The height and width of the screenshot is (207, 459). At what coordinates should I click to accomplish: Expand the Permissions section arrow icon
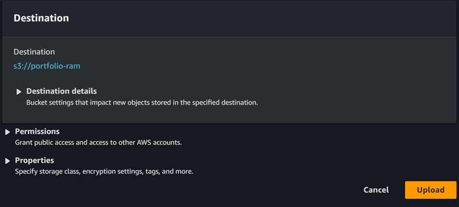click(x=8, y=132)
